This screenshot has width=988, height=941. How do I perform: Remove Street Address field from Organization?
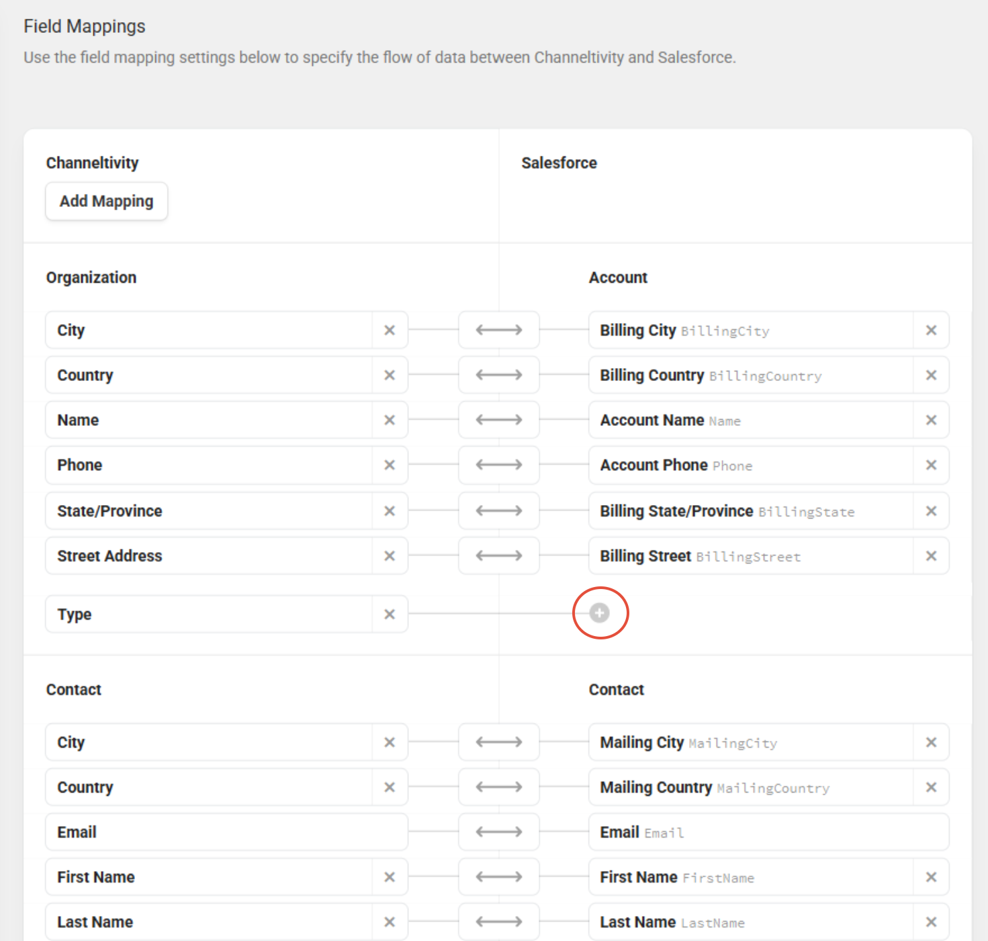pyautogui.click(x=390, y=555)
